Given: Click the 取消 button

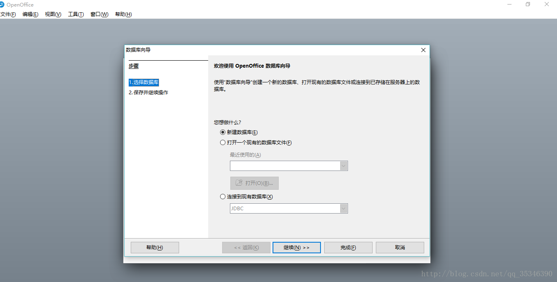Looking at the screenshot, I should tap(400, 248).
